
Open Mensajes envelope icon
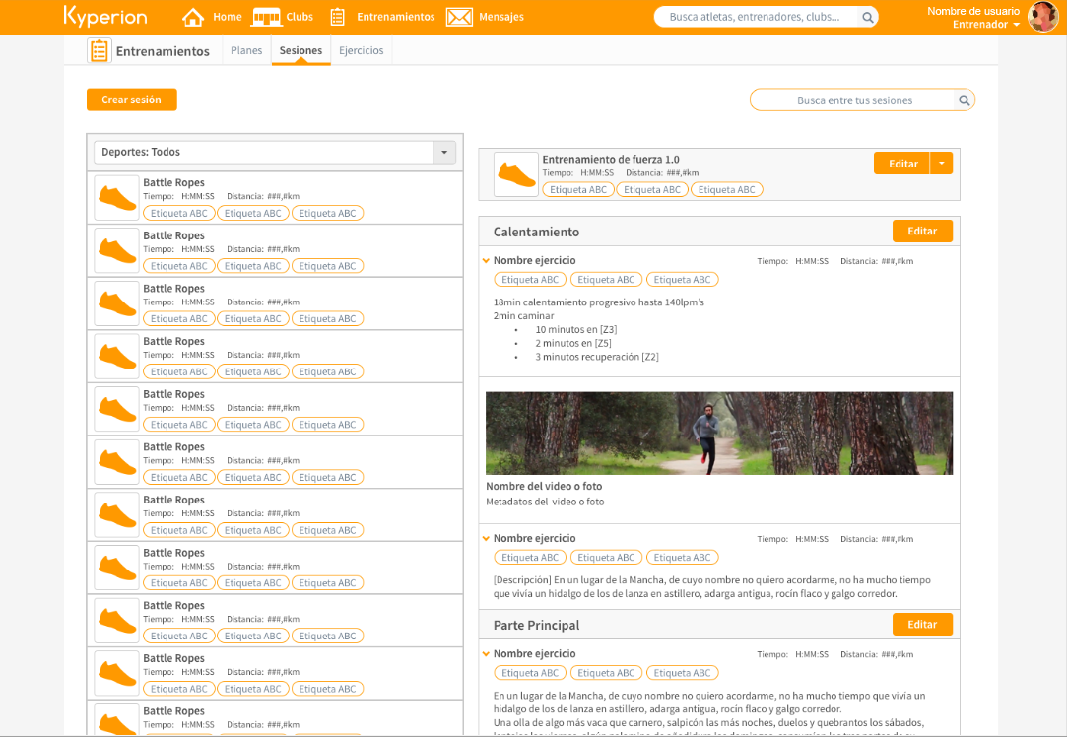coord(459,17)
